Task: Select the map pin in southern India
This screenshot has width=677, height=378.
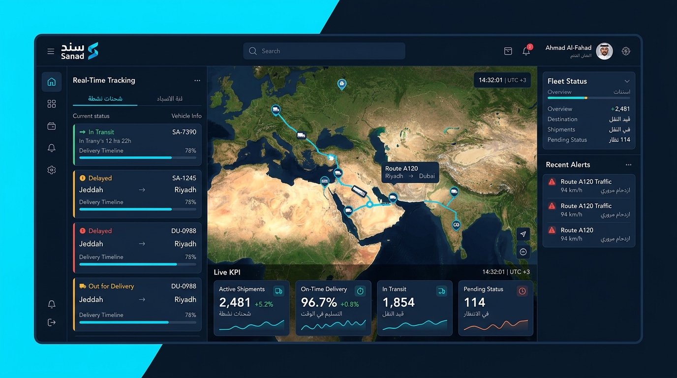Action: pos(457,225)
